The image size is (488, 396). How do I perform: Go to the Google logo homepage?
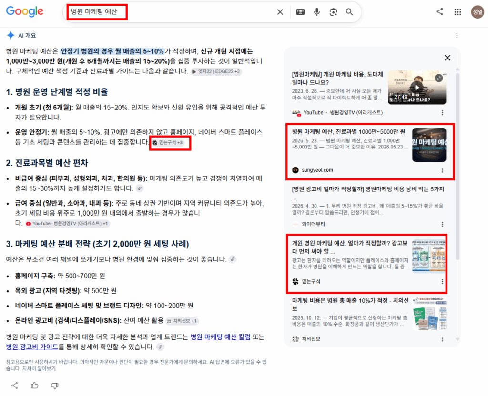[x=25, y=12]
